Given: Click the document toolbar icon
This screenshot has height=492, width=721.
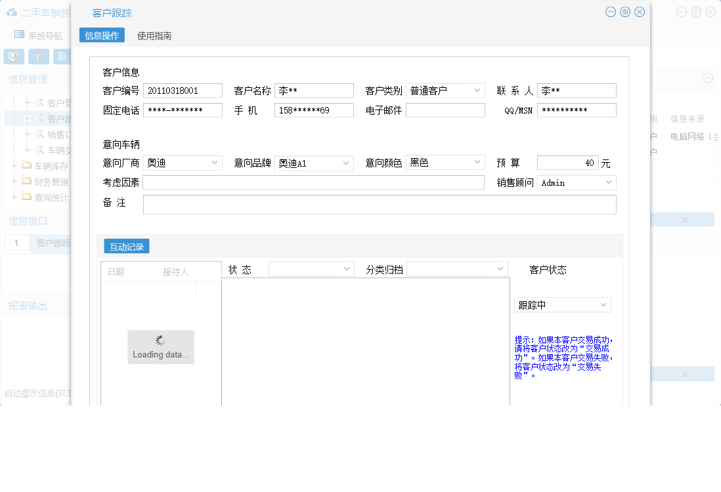Looking at the screenshot, I should tap(63, 56).
